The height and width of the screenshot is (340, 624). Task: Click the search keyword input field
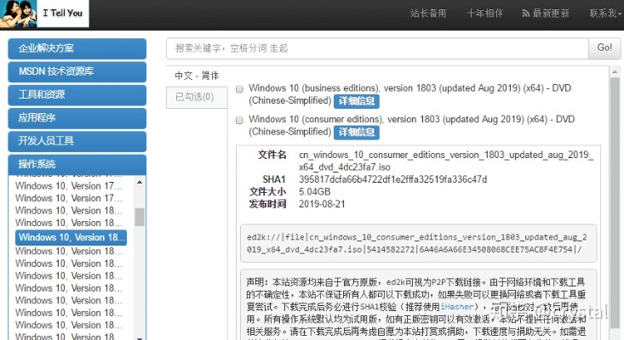point(377,48)
